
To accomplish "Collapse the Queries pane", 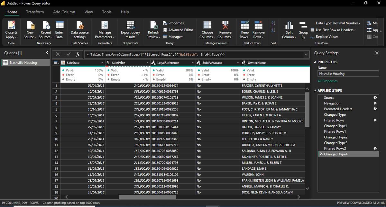I will [x=47, y=53].
